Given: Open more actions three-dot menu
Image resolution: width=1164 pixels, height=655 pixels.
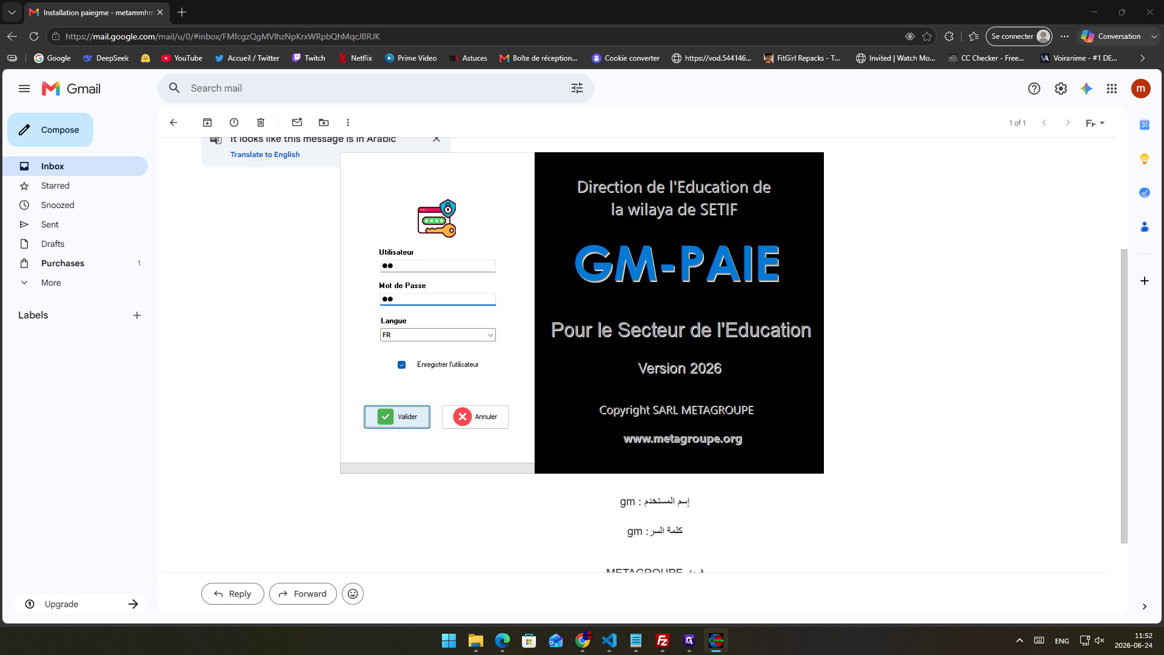Looking at the screenshot, I should (x=348, y=123).
